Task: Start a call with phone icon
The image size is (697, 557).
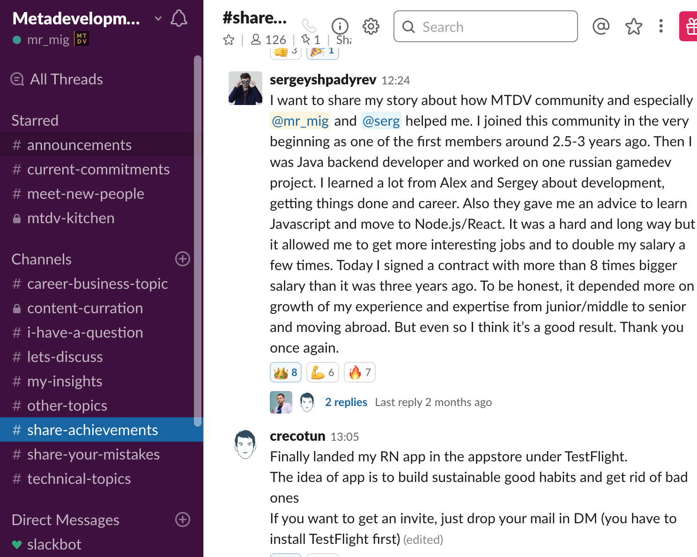Action: (309, 26)
